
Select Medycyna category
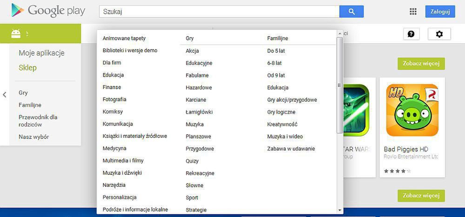pos(114,148)
